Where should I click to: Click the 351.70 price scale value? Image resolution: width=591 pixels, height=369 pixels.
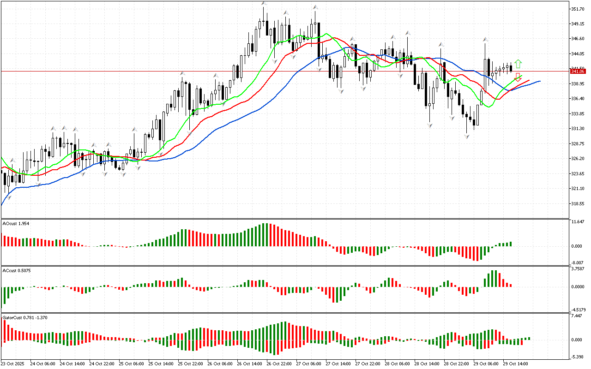[578, 9]
